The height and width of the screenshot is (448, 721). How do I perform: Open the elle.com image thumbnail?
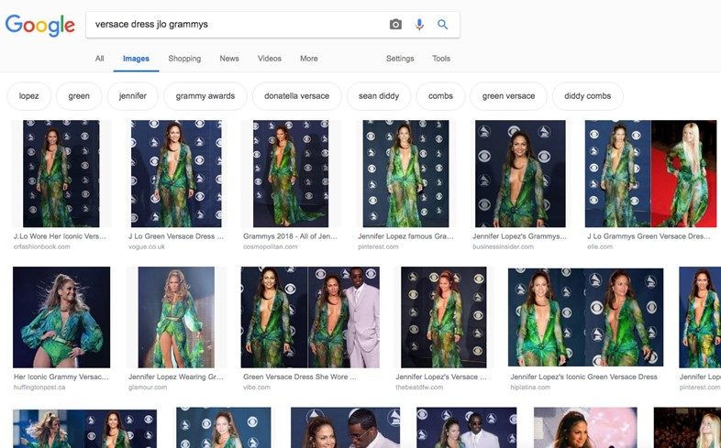(x=650, y=173)
